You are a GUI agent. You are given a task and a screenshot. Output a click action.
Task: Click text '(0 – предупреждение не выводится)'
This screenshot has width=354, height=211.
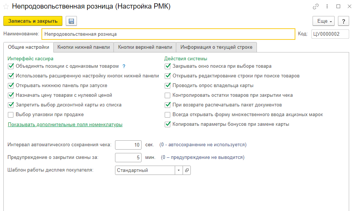[x=202, y=157]
